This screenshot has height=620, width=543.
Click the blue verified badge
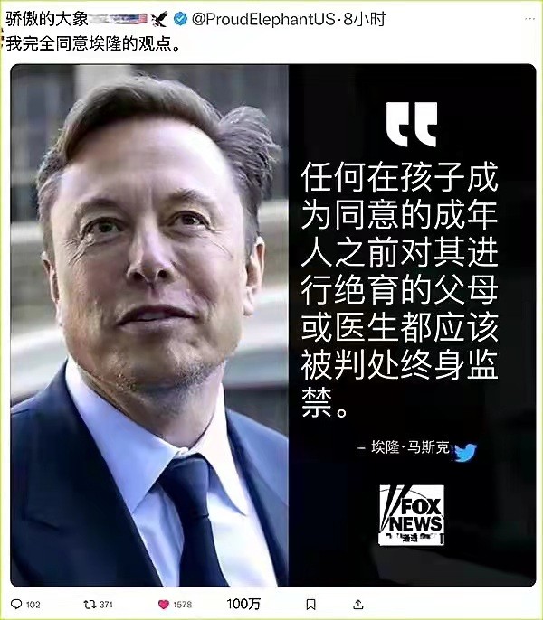pyautogui.click(x=181, y=19)
